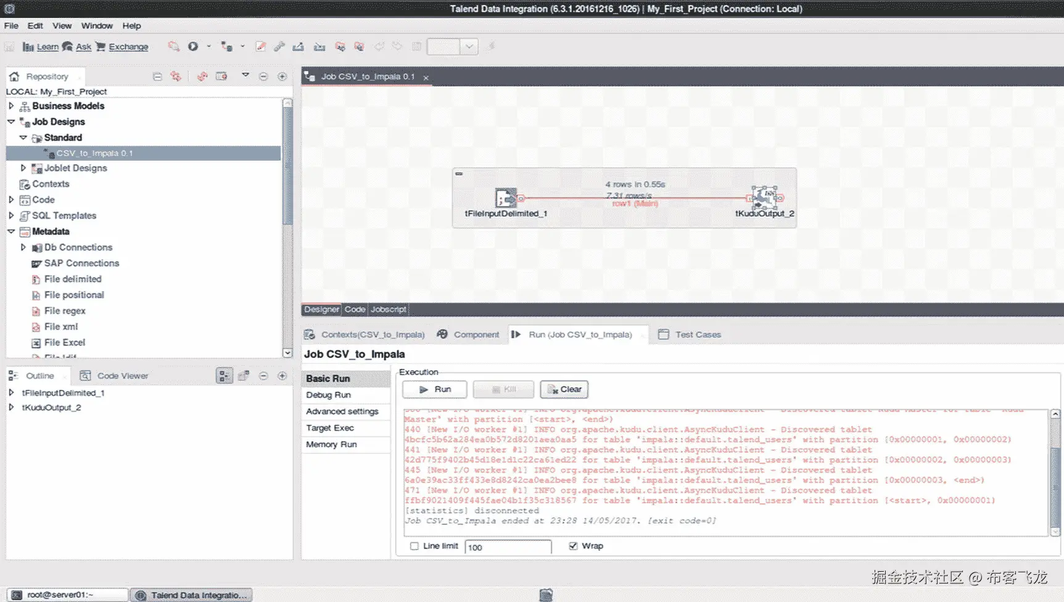Click the Exchange shopping cart icon

(101, 47)
